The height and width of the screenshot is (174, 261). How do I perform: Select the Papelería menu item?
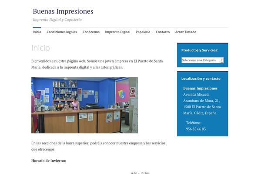[143, 32]
